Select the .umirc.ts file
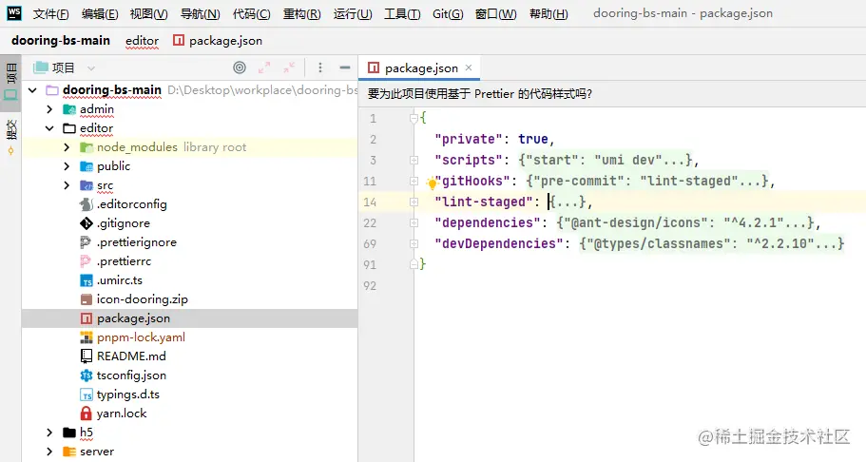Viewport: 866px width, 462px height. point(111,280)
